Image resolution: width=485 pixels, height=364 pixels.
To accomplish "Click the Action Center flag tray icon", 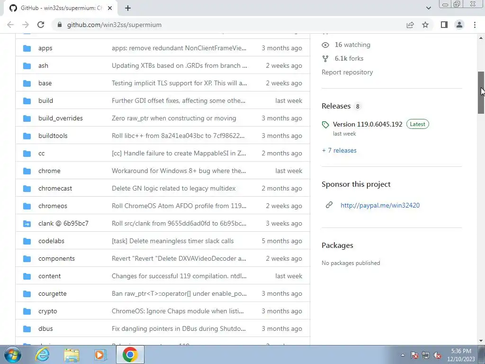I will point(414,355).
